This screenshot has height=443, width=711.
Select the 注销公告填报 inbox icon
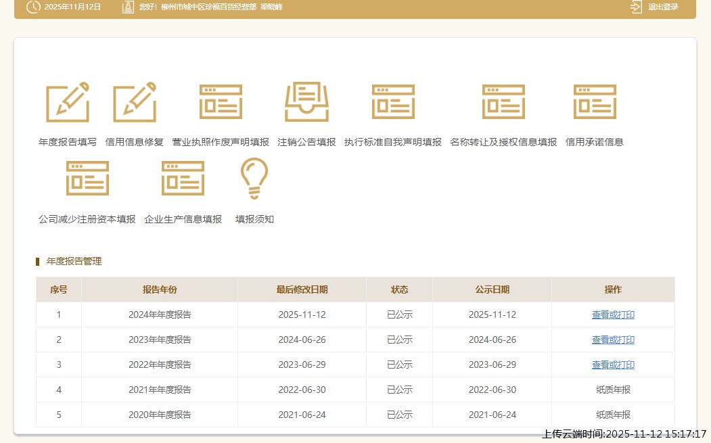[306, 102]
